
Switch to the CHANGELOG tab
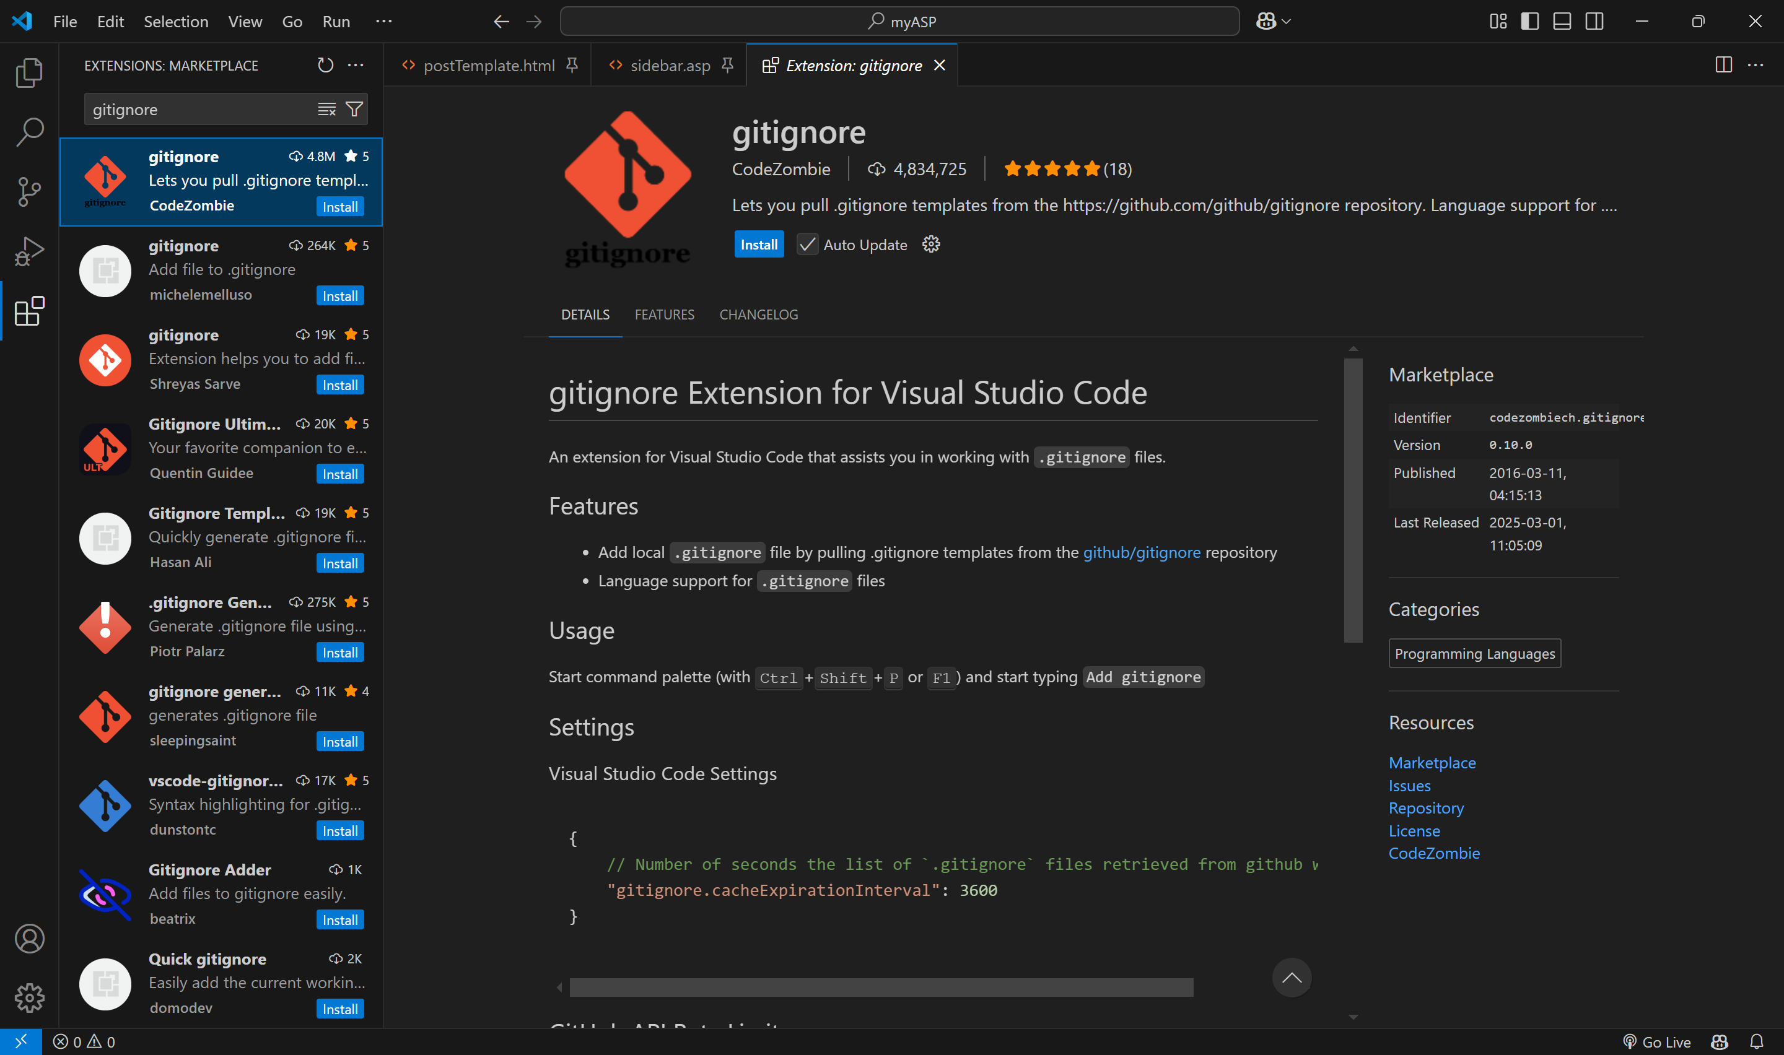coord(759,315)
